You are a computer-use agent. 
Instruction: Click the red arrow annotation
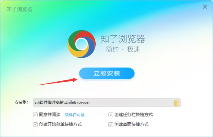pos(58,82)
